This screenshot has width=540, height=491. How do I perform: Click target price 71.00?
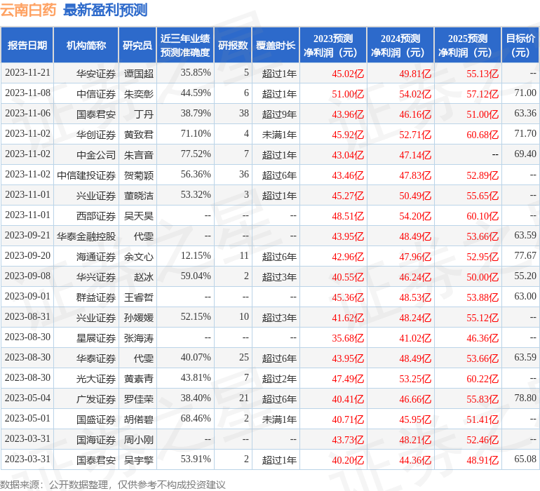[x=525, y=93]
